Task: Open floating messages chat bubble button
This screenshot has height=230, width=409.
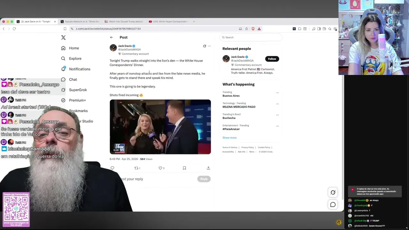Action: (x=333, y=205)
